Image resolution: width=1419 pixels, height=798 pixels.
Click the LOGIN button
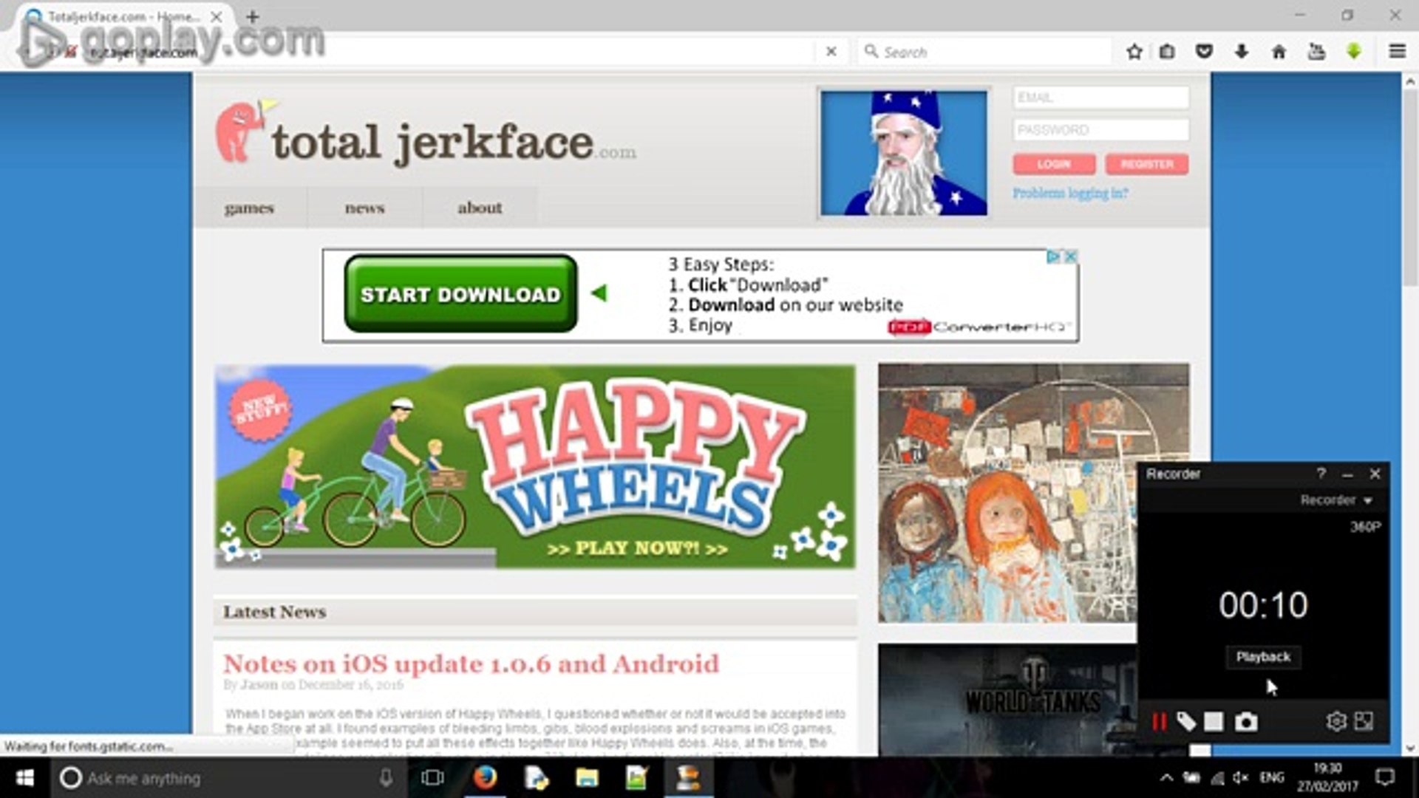(1054, 164)
